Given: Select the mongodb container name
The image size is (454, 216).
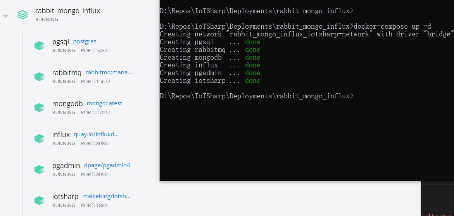Looking at the screenshot, I should click(x=67, y=104).
